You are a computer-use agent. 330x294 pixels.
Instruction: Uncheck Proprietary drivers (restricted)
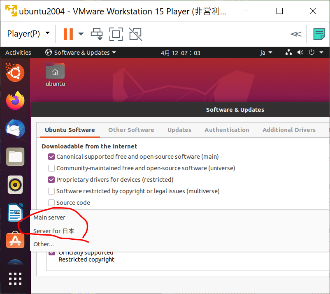(x=51, y=180)
